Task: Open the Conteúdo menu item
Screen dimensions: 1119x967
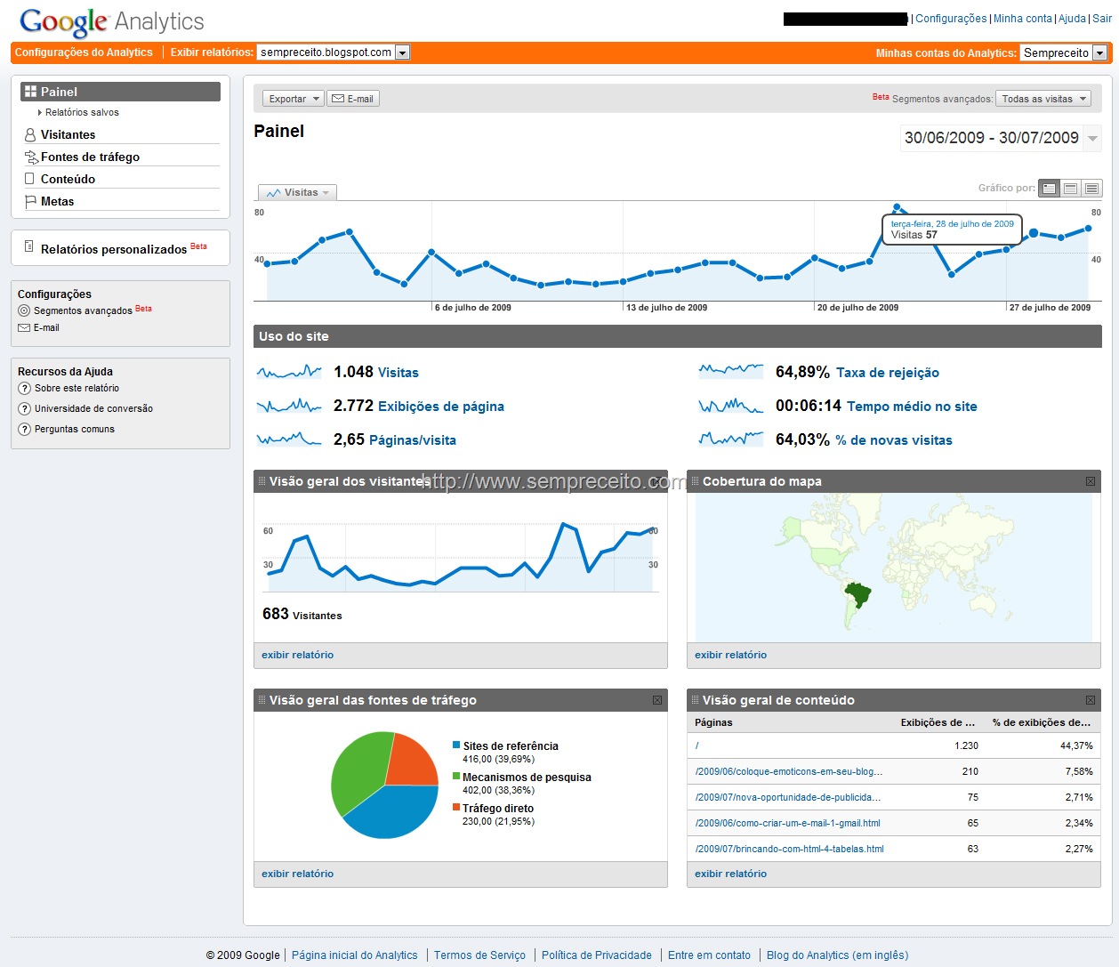Action: coord(68,179)
